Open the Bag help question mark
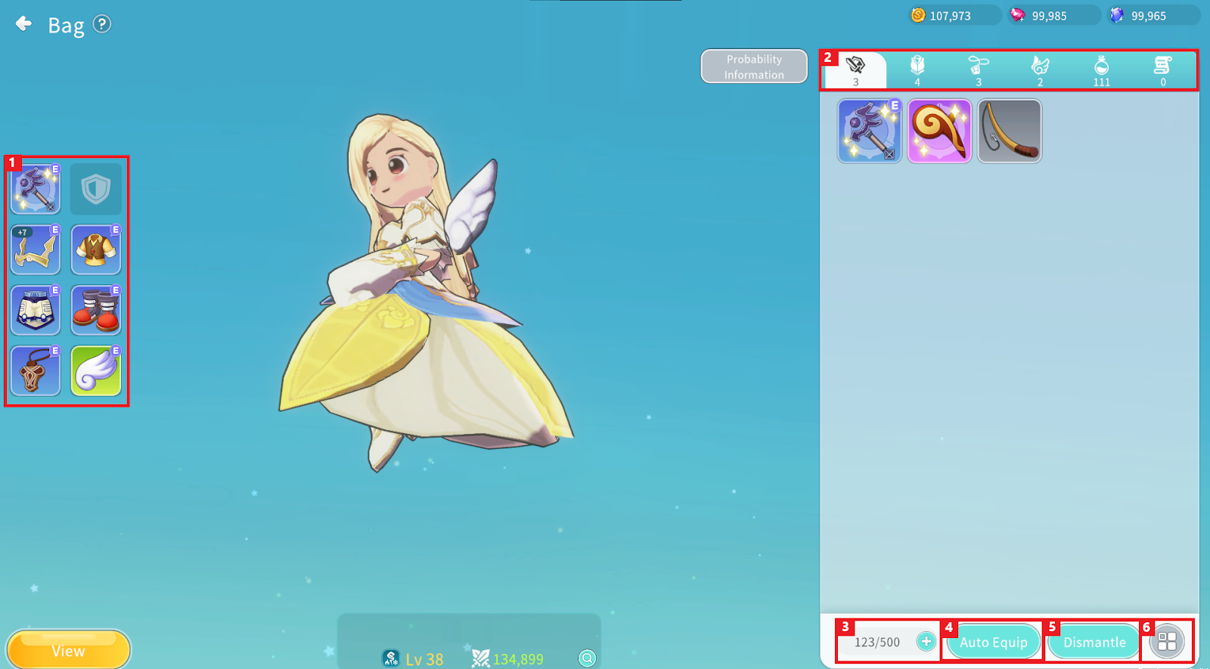The image size is (1210, 669). 102,24
